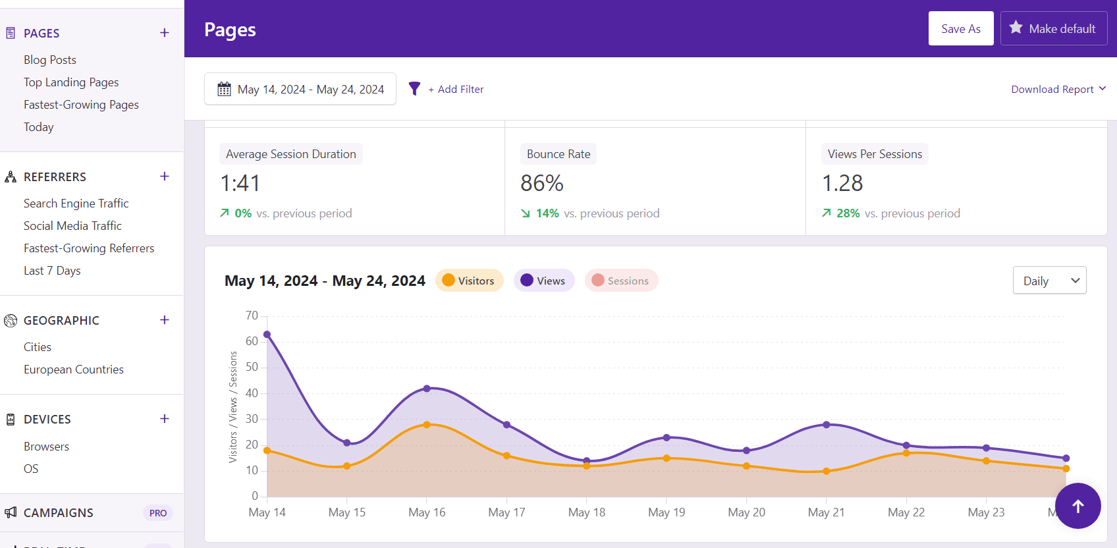Click the Save As button
Screen dimensions: 1117x548
pyautogui.click(x=961, y=28)
